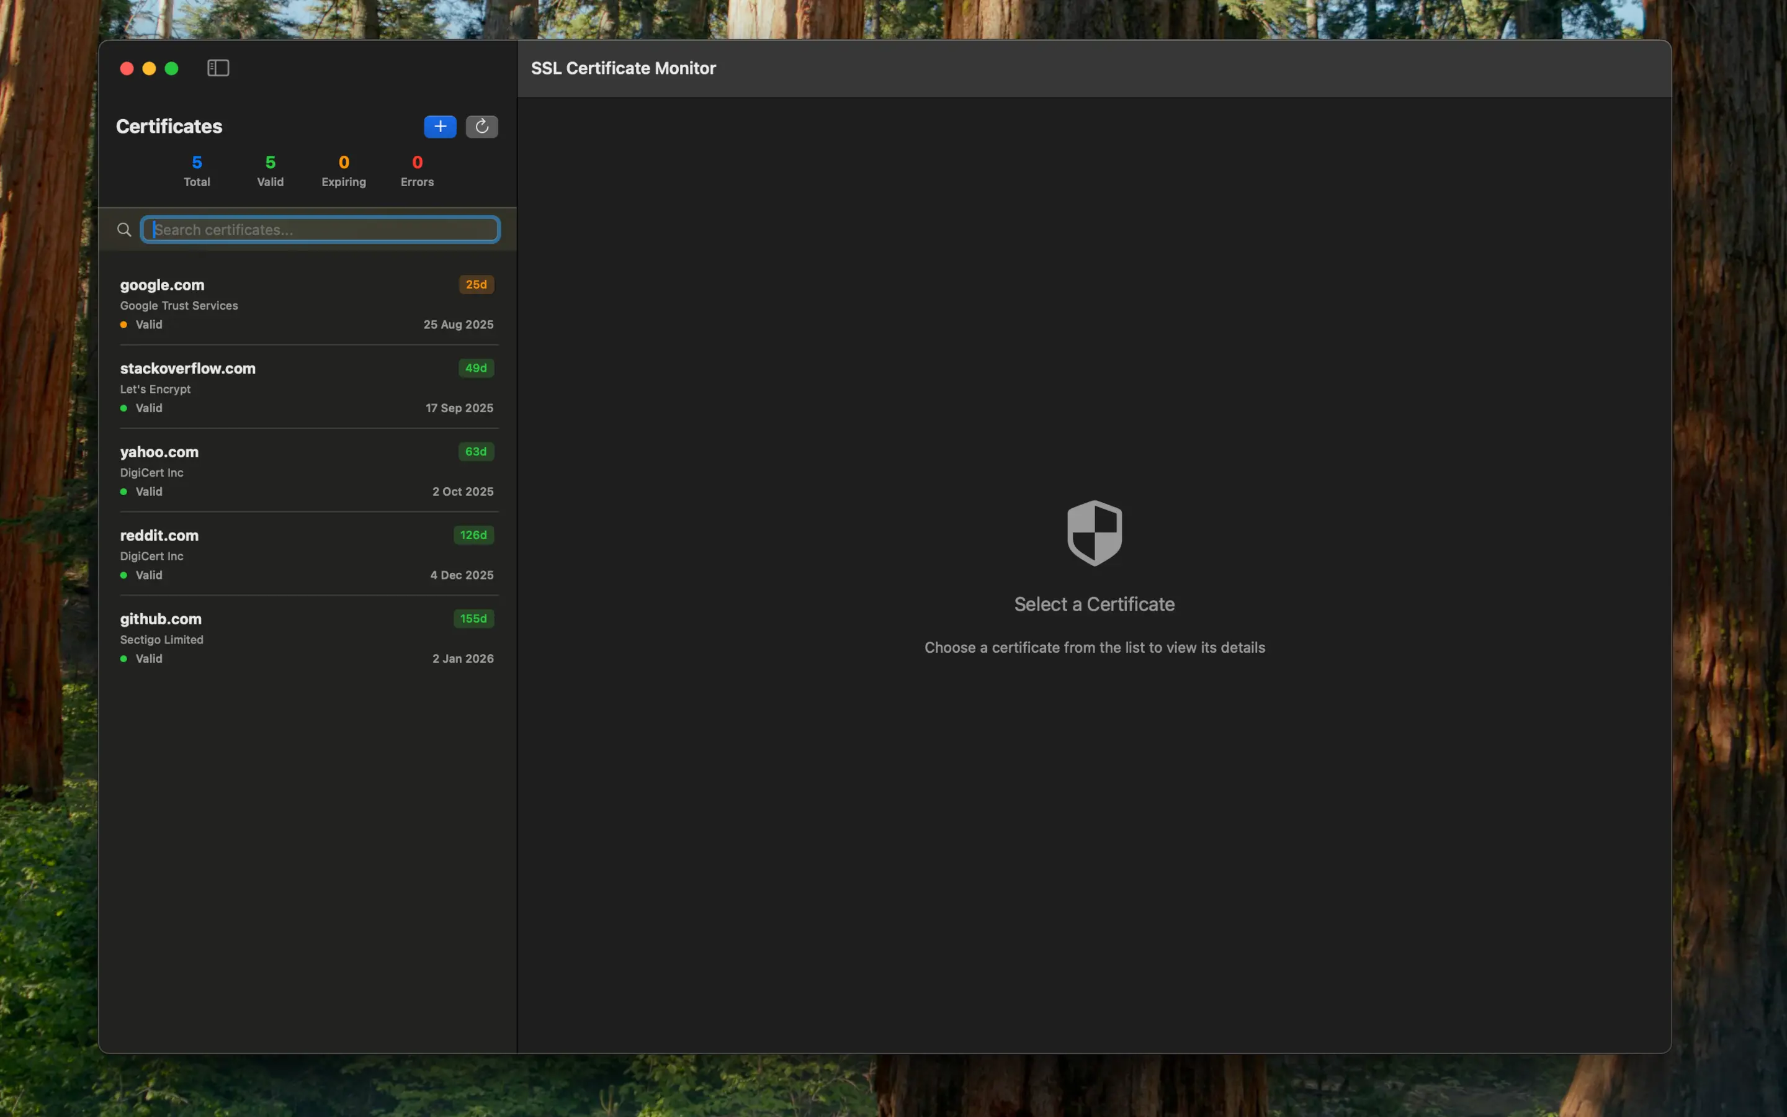Click the 25 Aug 2025 expiry date
The image size is (1787, 1117).
459,325
